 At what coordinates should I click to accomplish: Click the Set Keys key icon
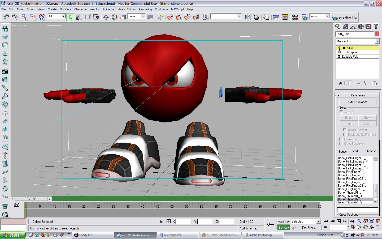(270, 224)
